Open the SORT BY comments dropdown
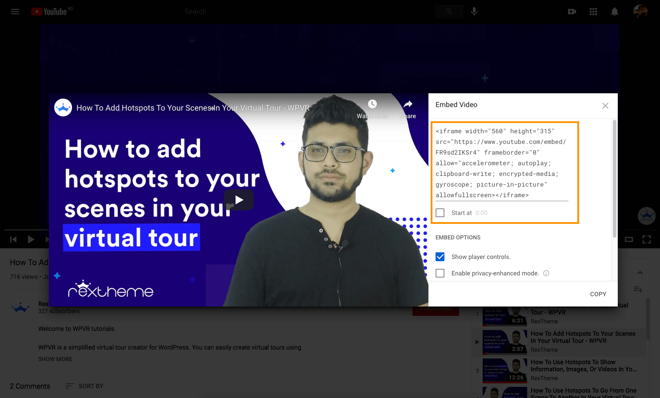The image size is (660, 398). coord(84,386)
